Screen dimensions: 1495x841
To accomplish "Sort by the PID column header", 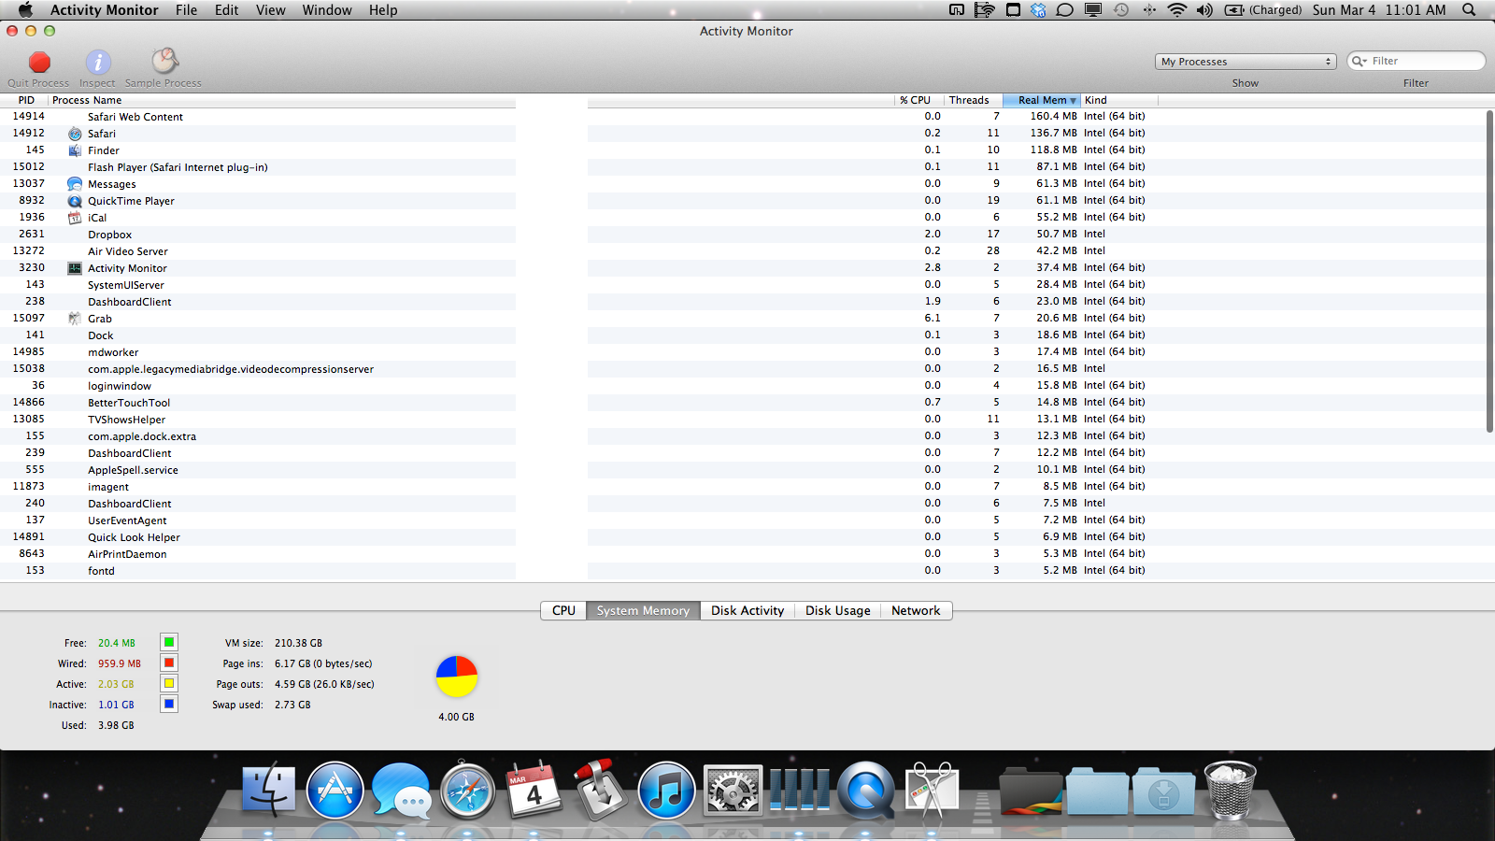I will [x=26, y=100].
